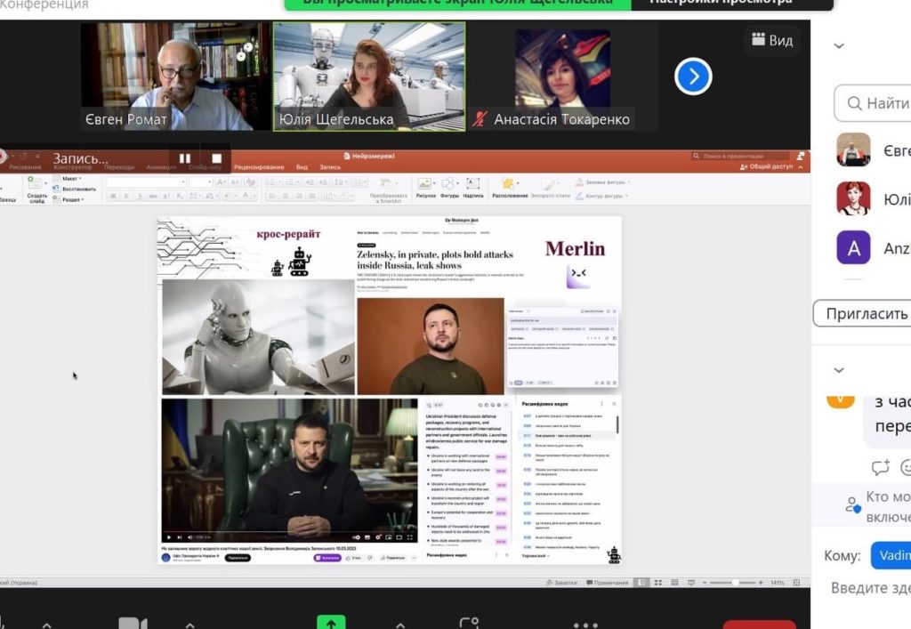Open the Фигуры shapes gallery
Screen dimensions: 911x629
coord(449,189)
